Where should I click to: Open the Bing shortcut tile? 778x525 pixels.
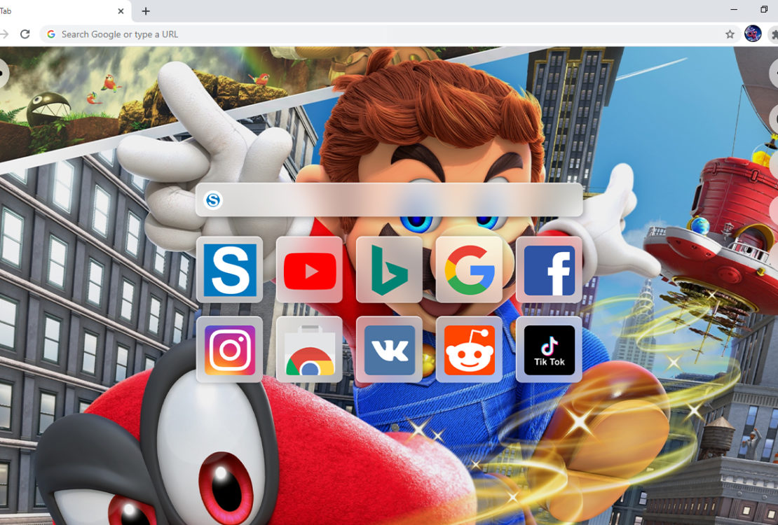click(x=389, y=269)
